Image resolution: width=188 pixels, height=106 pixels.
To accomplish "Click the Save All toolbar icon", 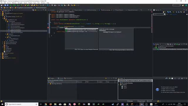I will [x=7, y=5].
